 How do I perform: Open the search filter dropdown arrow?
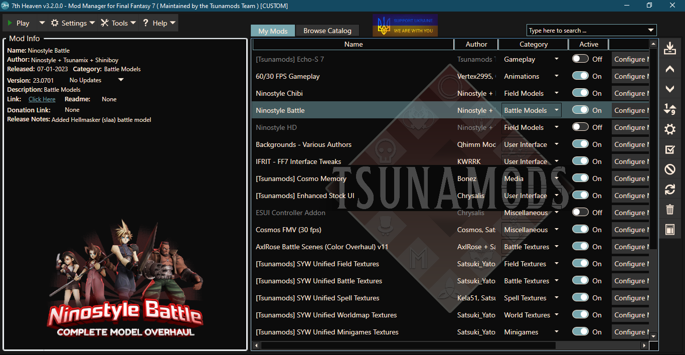pyautogui.click(x=651, y=30)
